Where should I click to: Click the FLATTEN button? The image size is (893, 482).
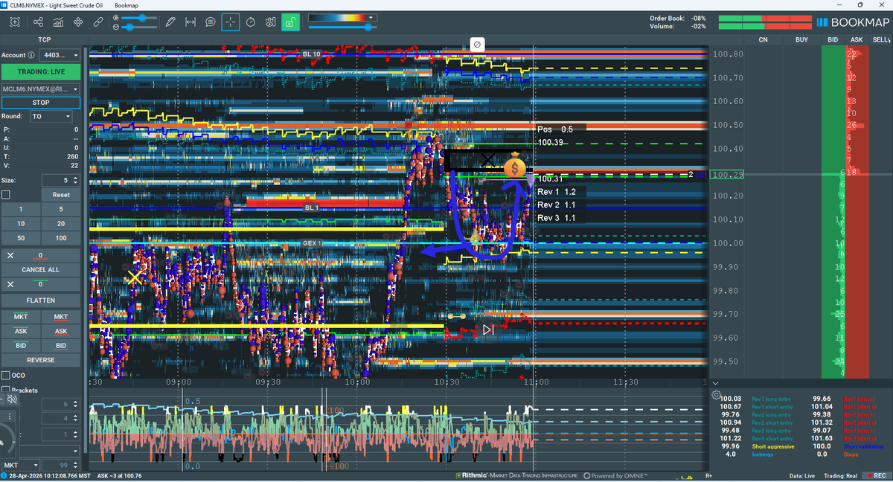[x=40, y=301]
